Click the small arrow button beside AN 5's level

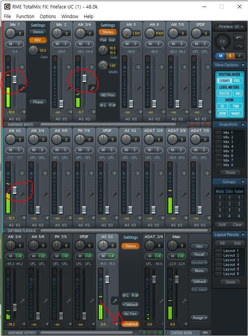click(140, 112)
